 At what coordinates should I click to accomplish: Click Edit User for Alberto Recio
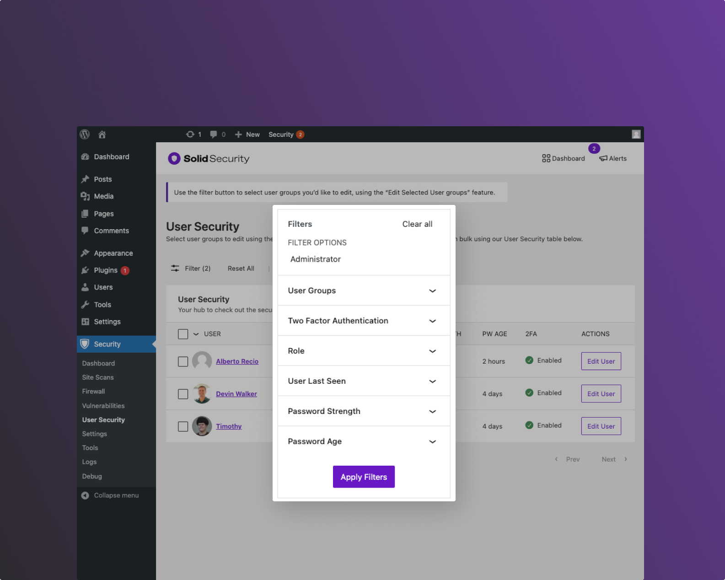(601, 361)
